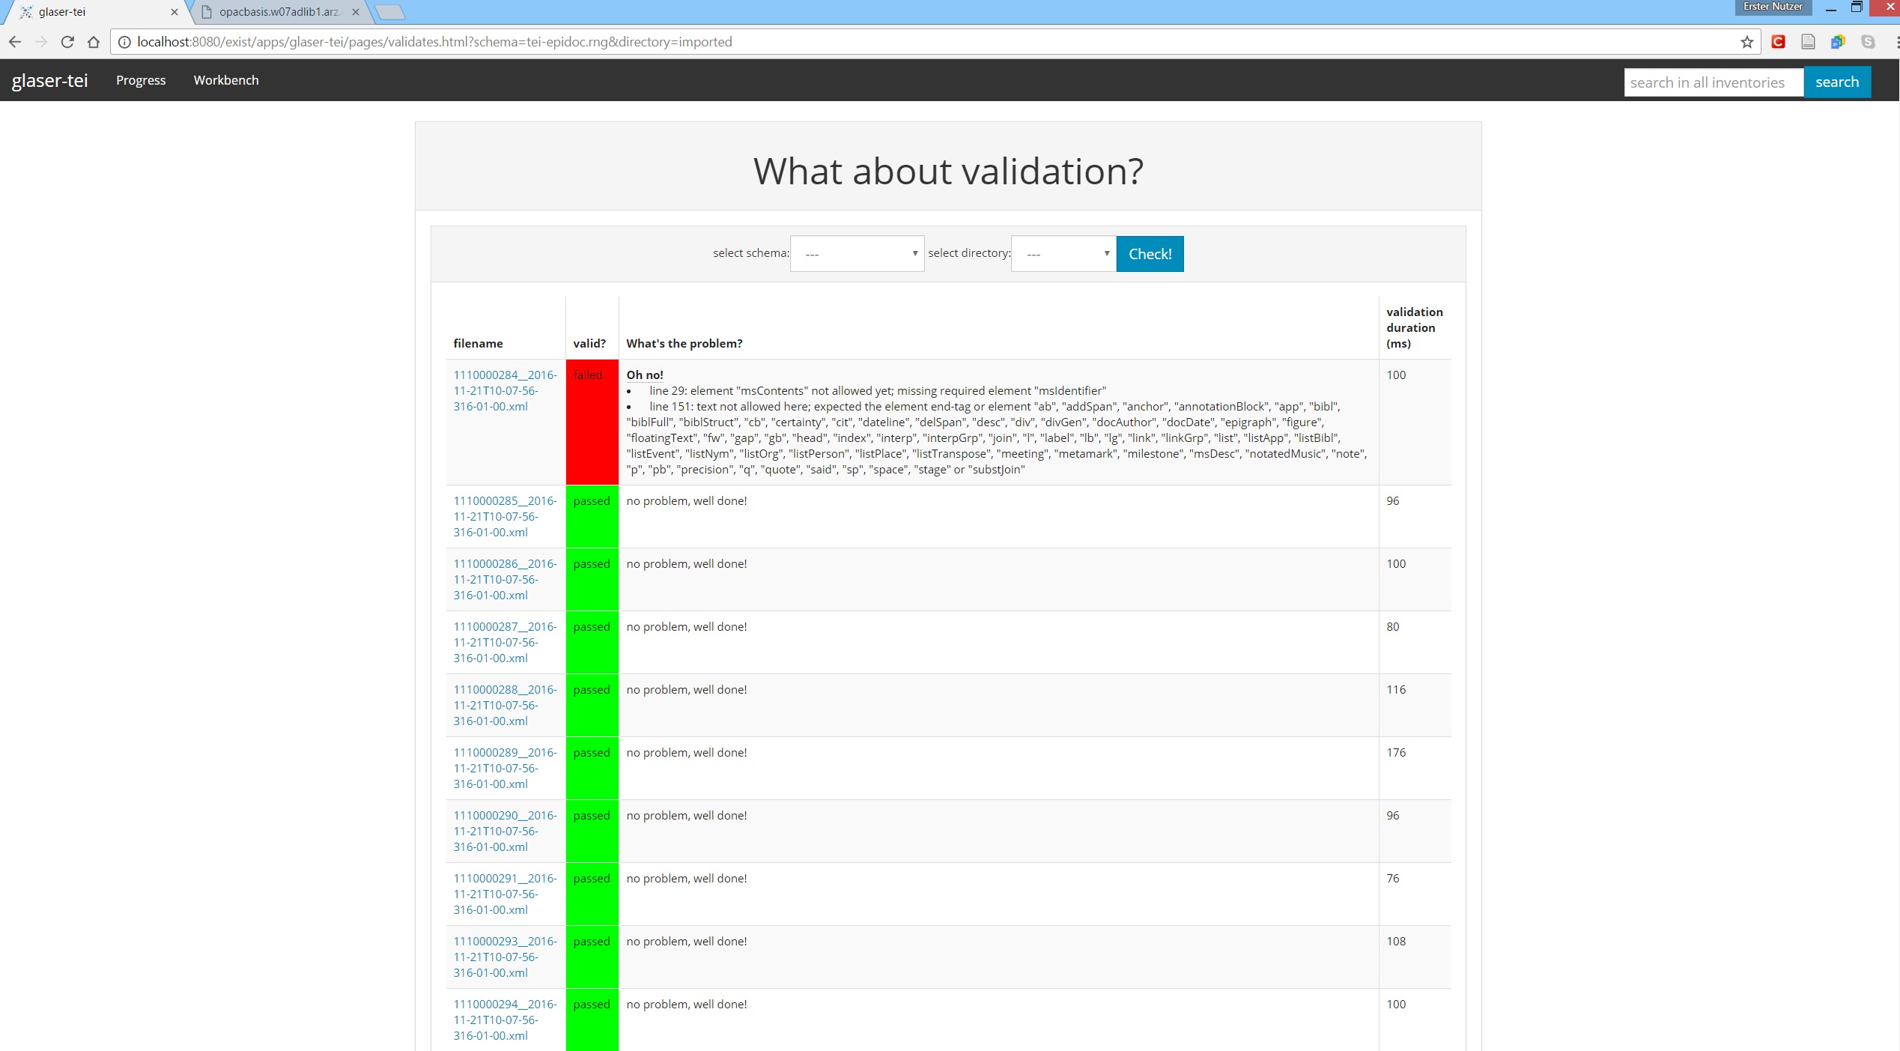Click the browser back arrow
Image resolution: width=1900 pixels, height=1051 pixels.
(15, 42)
